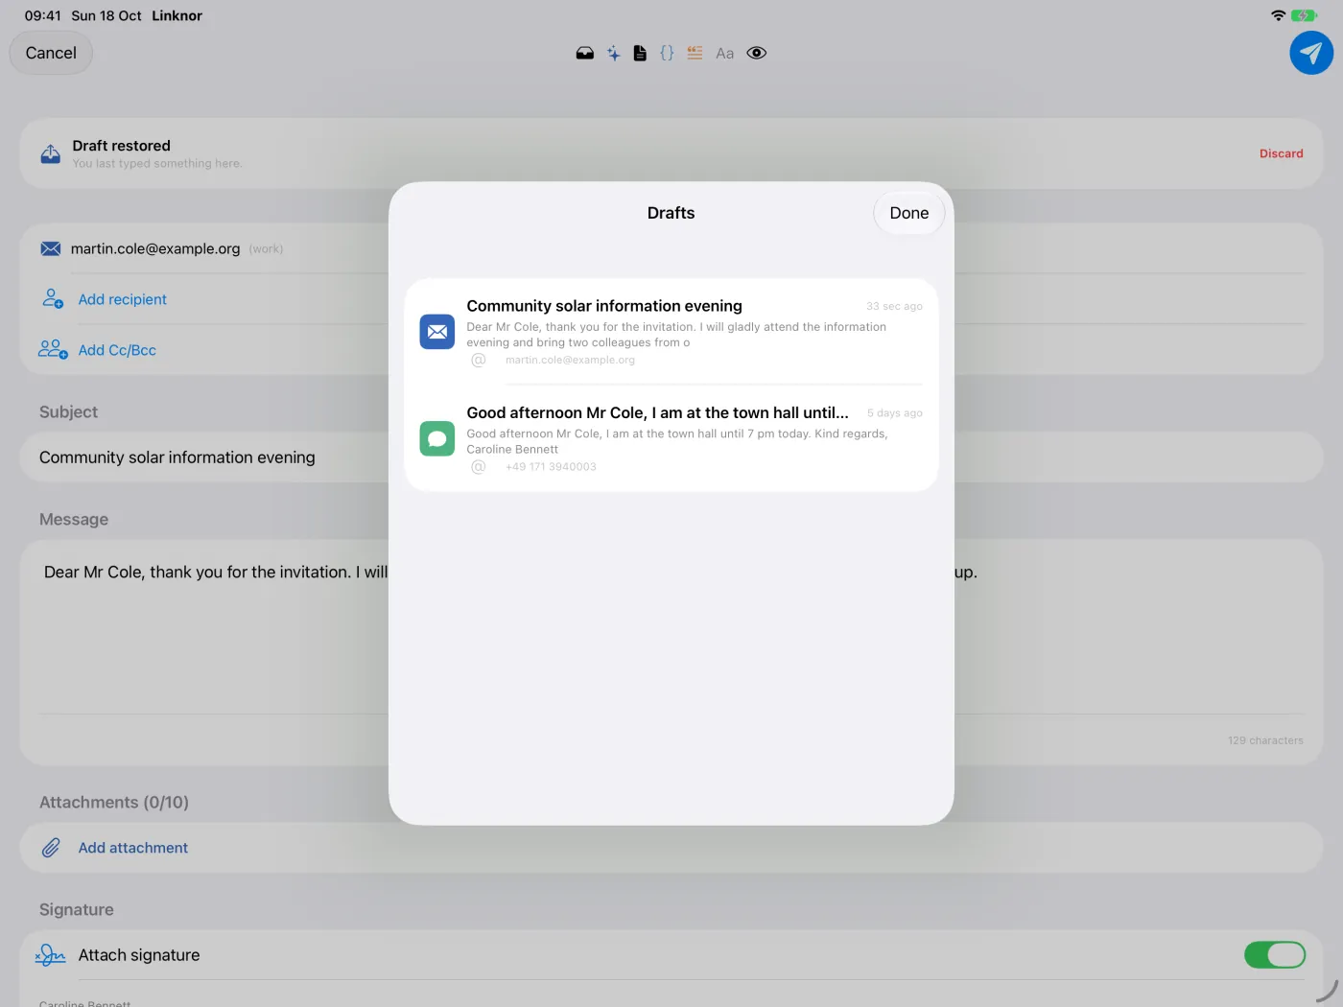Turn off Attach signature switch
The width and height of the screenshot is (1343, 1007).
[x=1274, y=955]
